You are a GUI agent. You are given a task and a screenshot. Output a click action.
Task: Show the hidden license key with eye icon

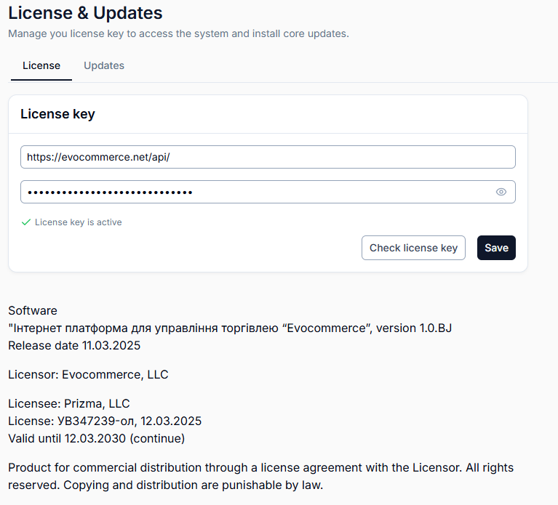tap(501, 192)
